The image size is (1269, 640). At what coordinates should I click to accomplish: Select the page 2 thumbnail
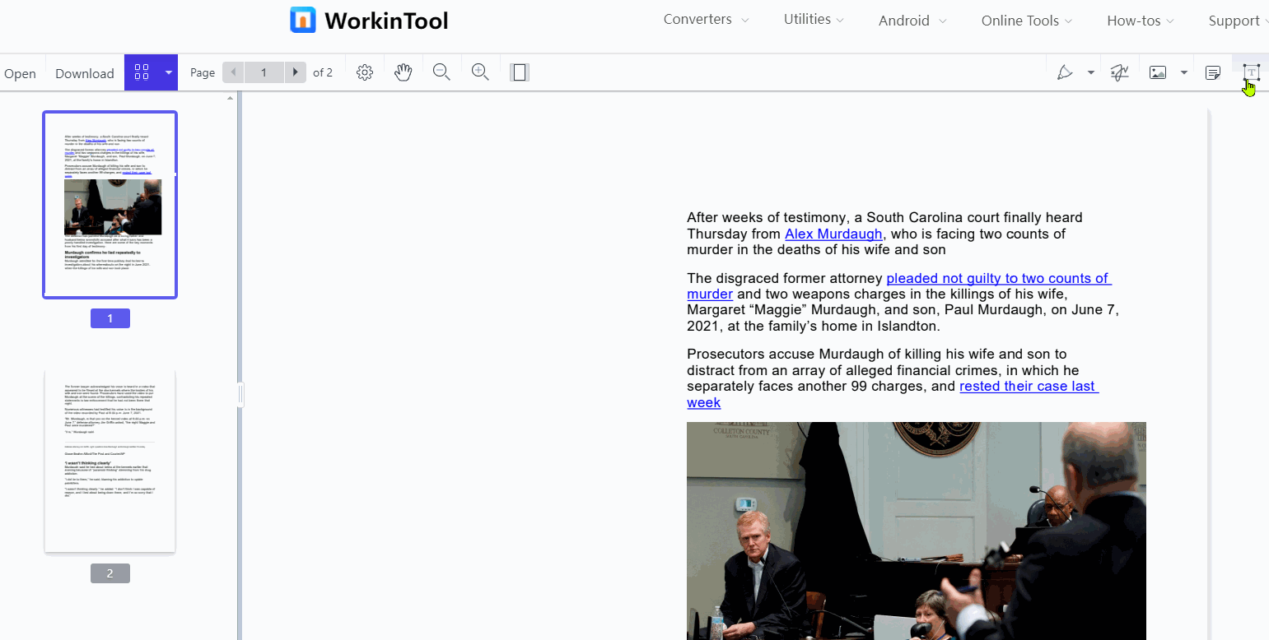click(x=110, y=461)
